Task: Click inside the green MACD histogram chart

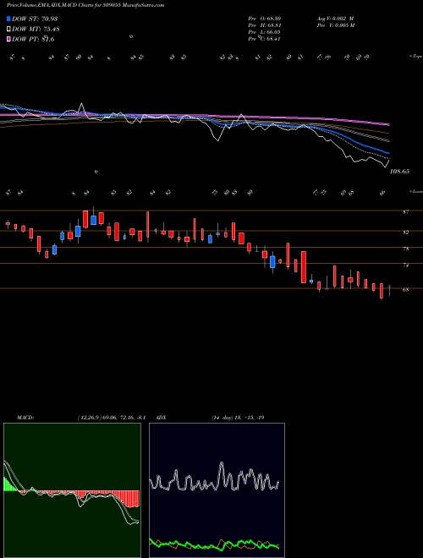Action: pos(72,490)
